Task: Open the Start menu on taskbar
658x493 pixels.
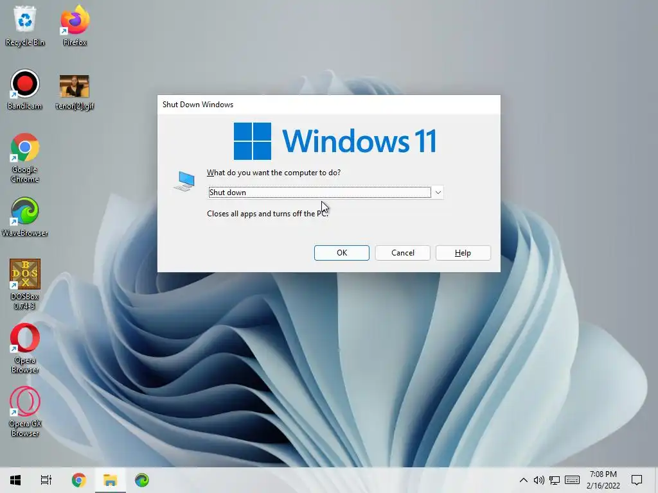Action: coord(15,480)
